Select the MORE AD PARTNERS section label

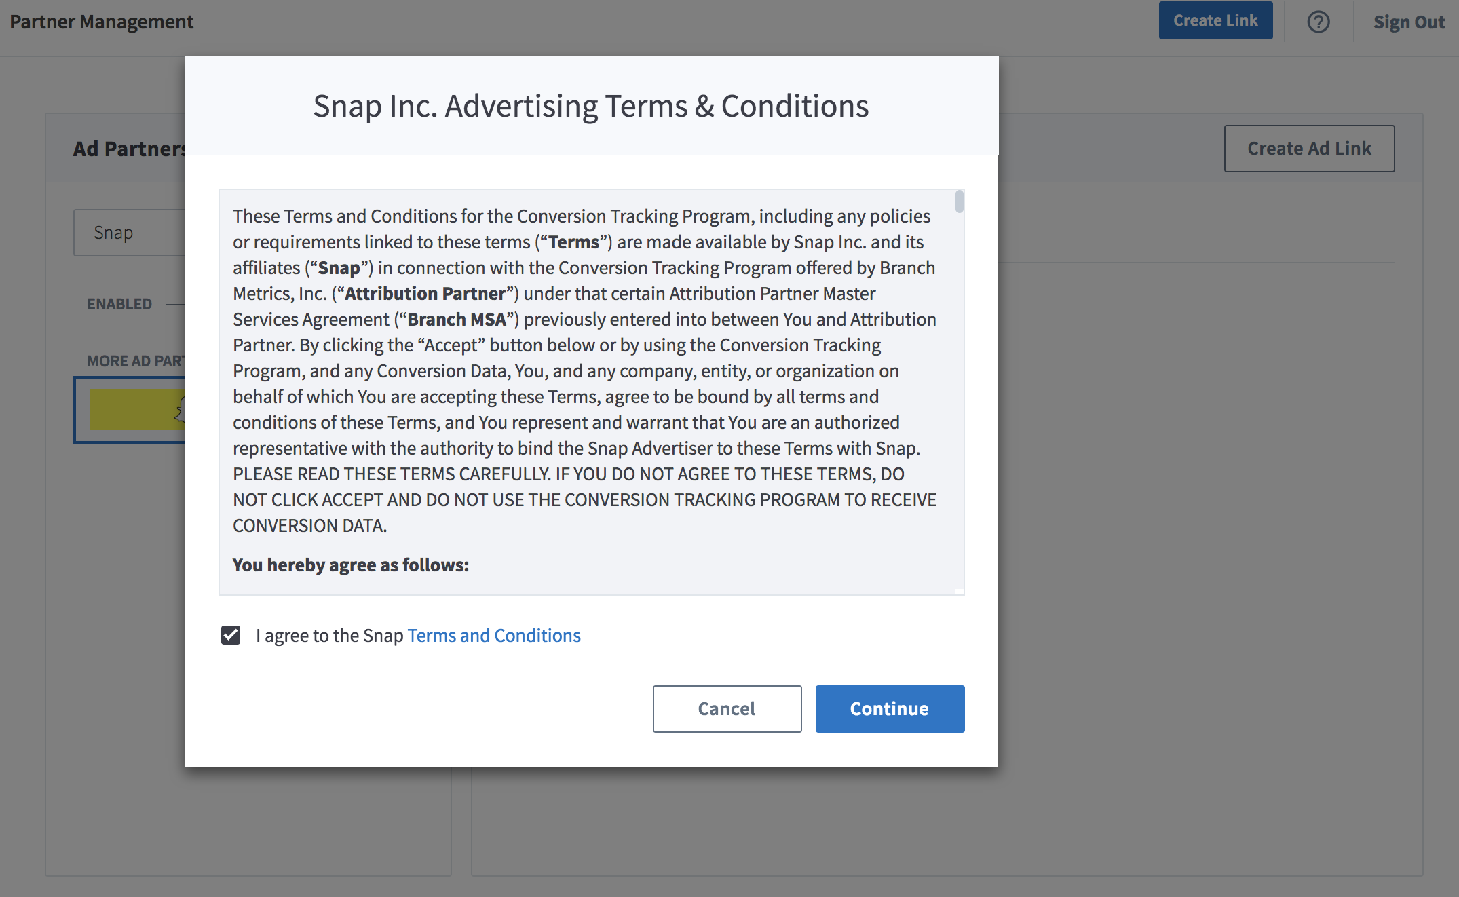coord(136,361)
